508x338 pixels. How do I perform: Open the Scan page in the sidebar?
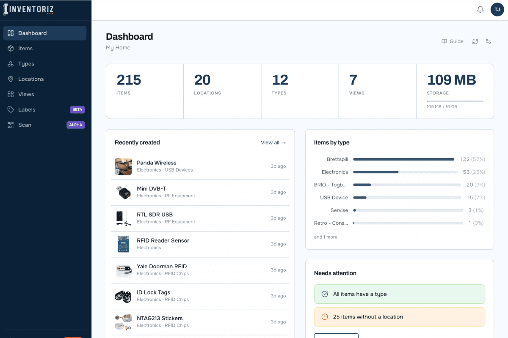[45, 125]
